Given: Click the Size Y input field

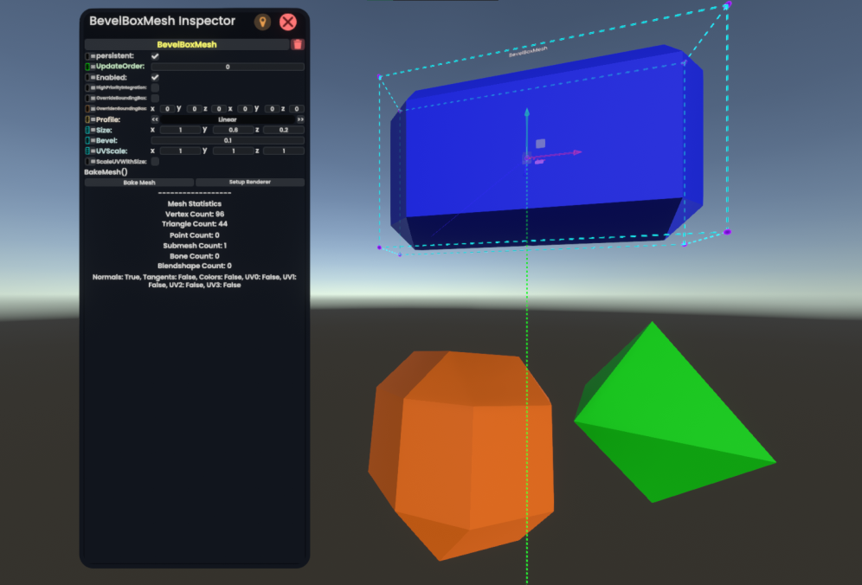Looking at the screenshot, I should tap(232, 130).
